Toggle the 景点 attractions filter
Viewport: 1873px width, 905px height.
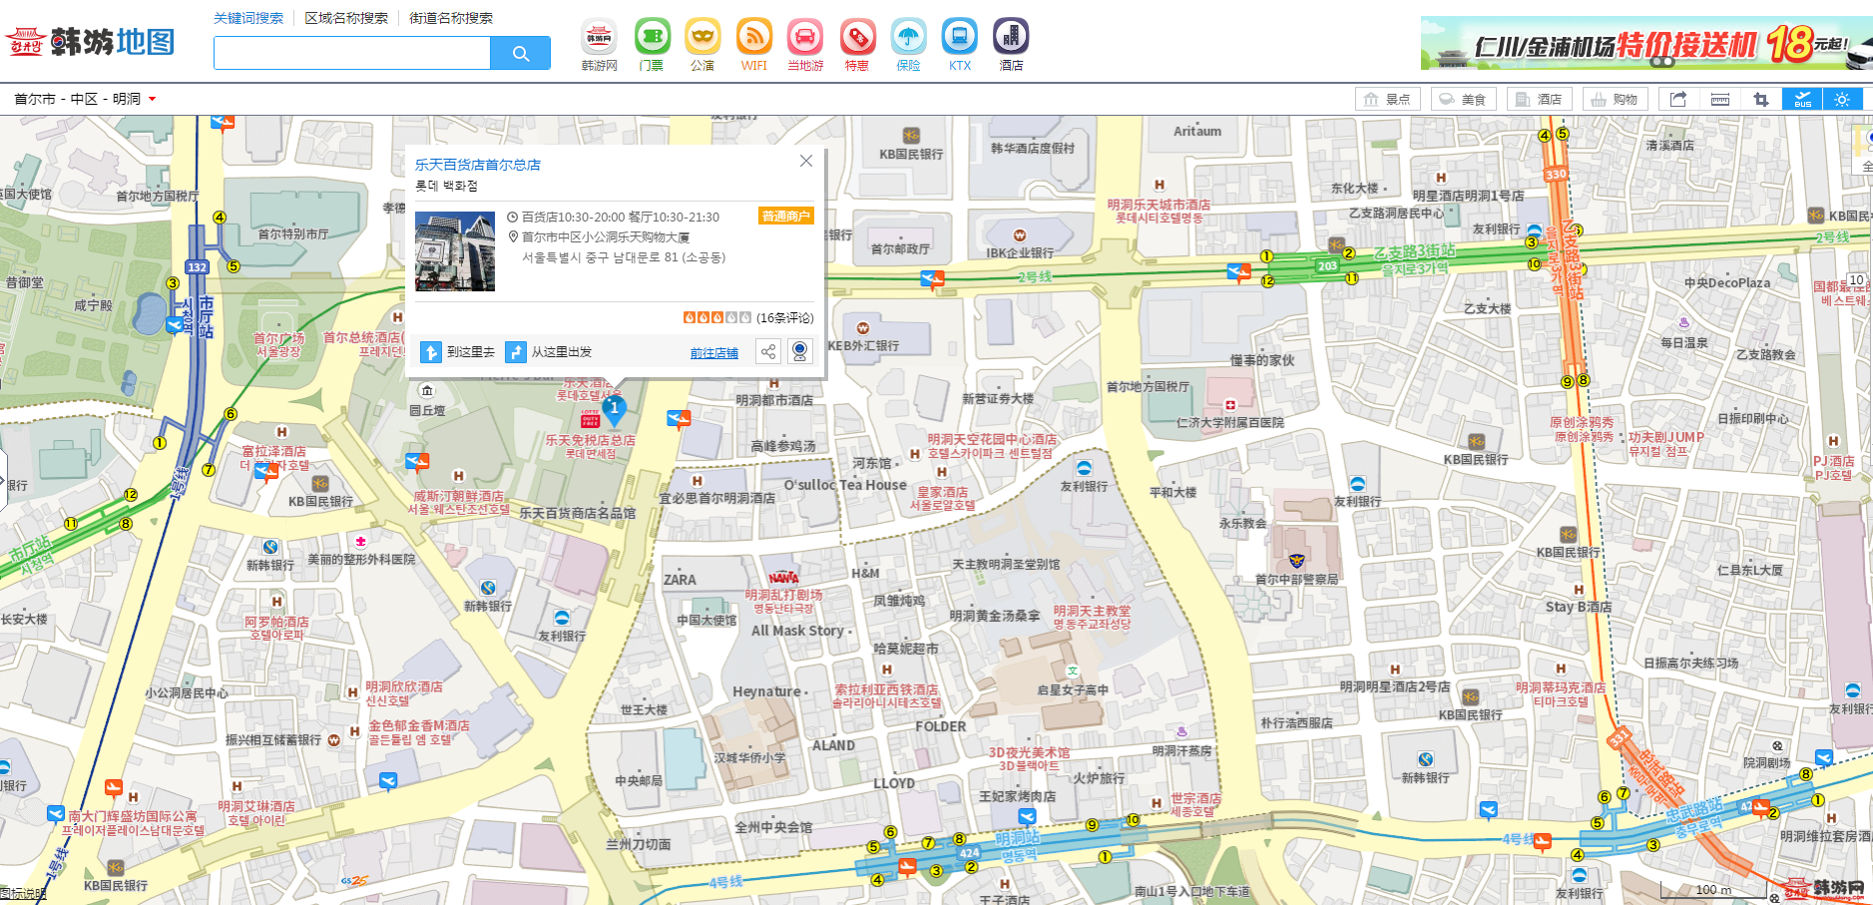coord(1388,99)
